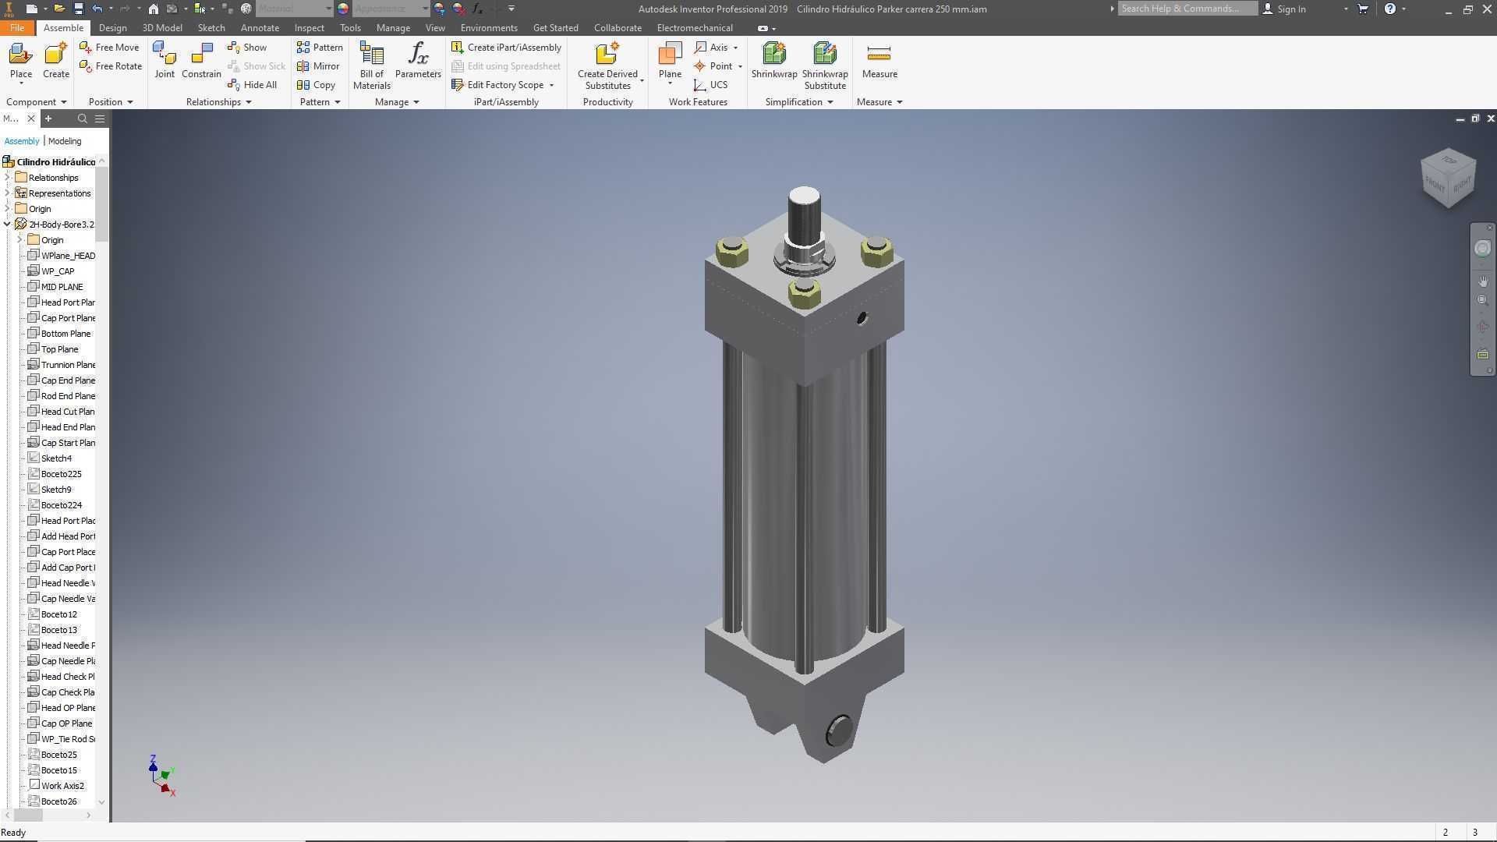Click the Pattern component tool
1497x842 pixels.
pyautogui.click(x=320, y=48)
